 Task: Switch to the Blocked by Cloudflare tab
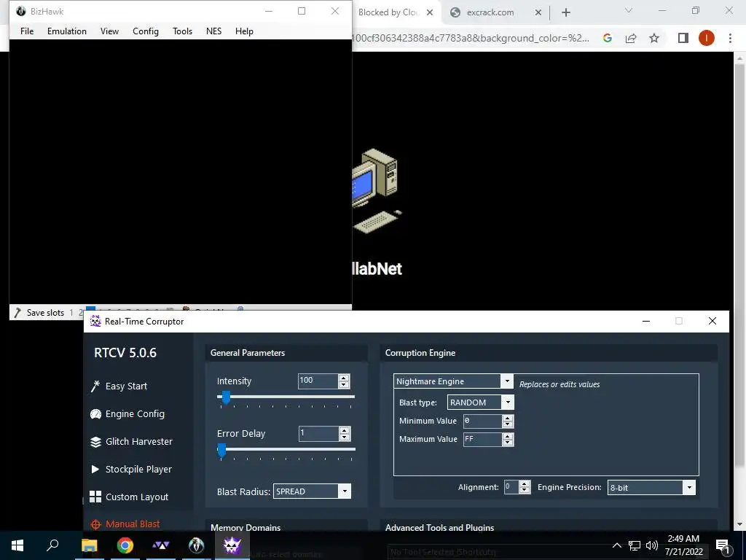388,12
